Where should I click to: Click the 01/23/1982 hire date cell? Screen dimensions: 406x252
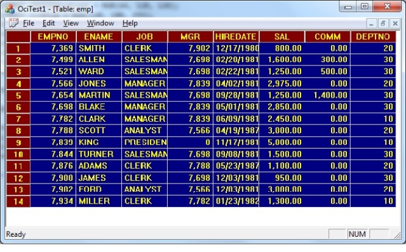click(236, 201)
